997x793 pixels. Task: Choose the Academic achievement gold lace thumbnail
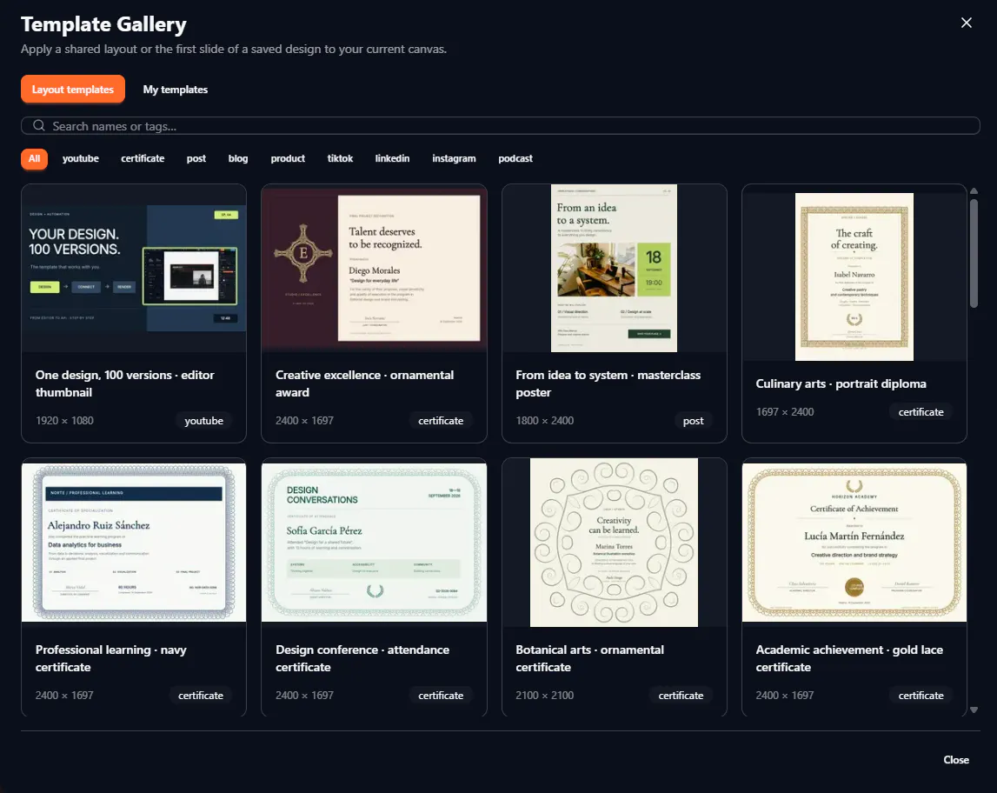pyautogui.click(x=854, y=543)
